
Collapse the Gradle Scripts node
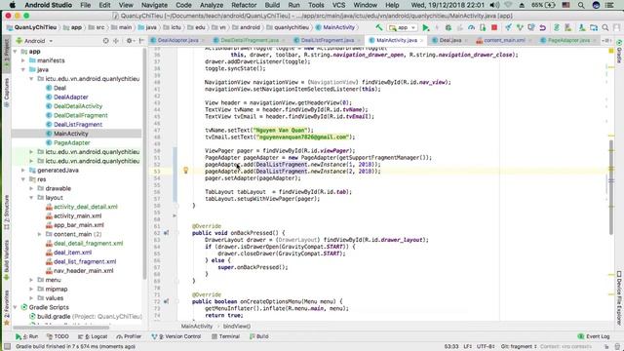coord(16,308)
